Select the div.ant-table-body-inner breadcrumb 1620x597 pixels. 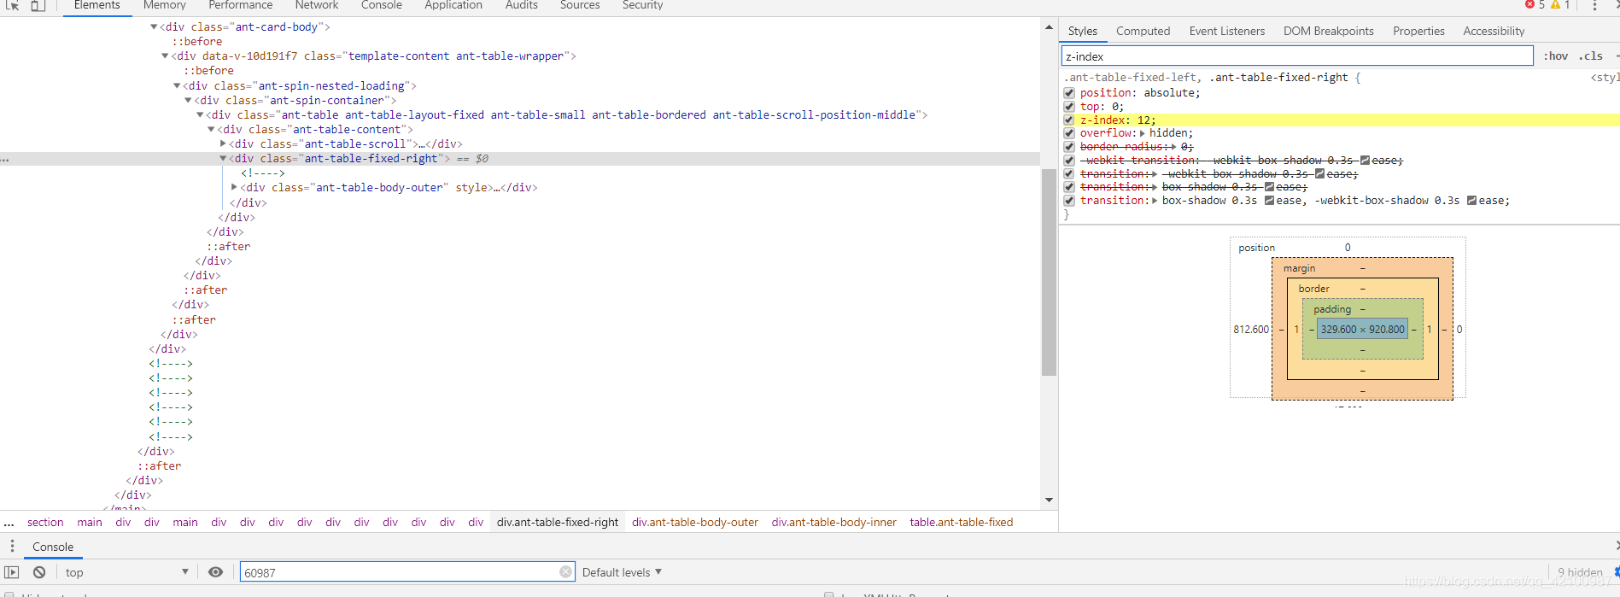click(834, 523)
